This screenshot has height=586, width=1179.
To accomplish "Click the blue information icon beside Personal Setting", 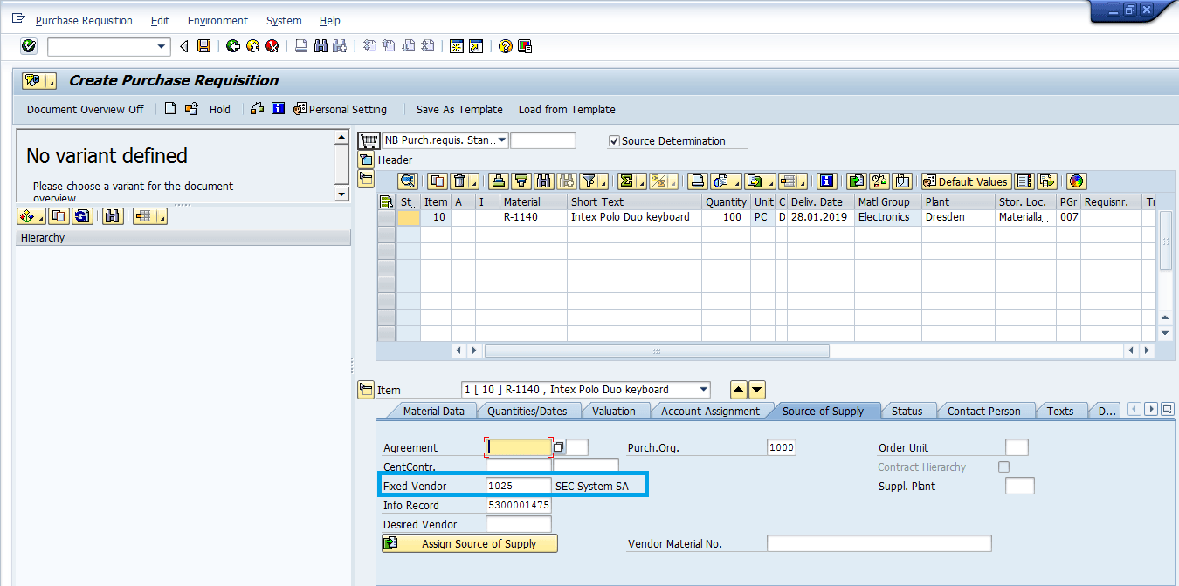I will pos(279,109).
